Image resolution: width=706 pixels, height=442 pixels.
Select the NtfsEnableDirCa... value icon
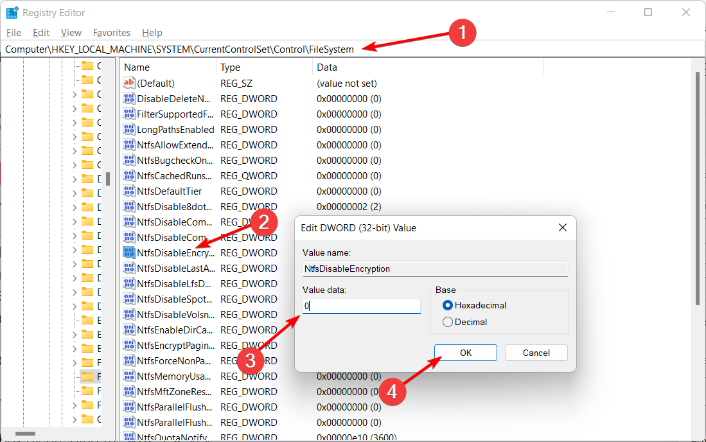[128, 330]
